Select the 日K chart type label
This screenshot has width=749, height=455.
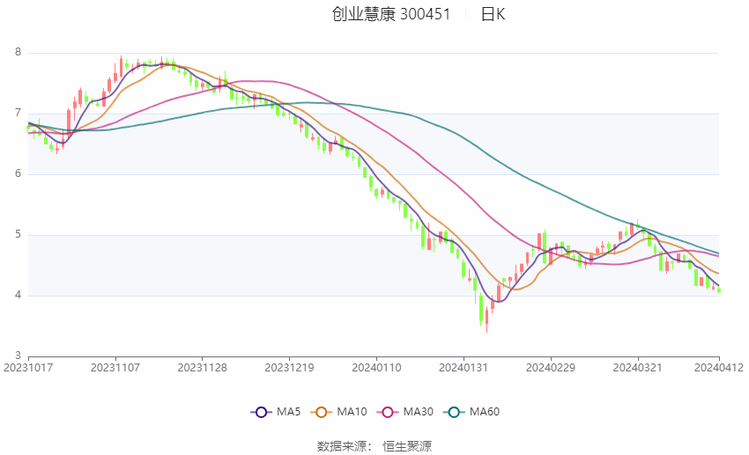pos(492,14)
